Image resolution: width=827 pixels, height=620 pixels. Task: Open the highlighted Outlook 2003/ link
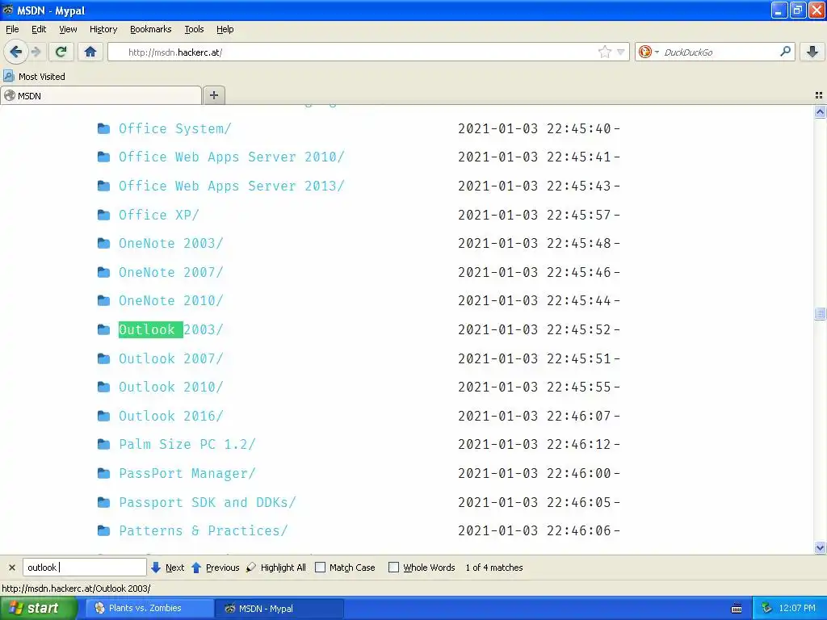click(171, 329)
